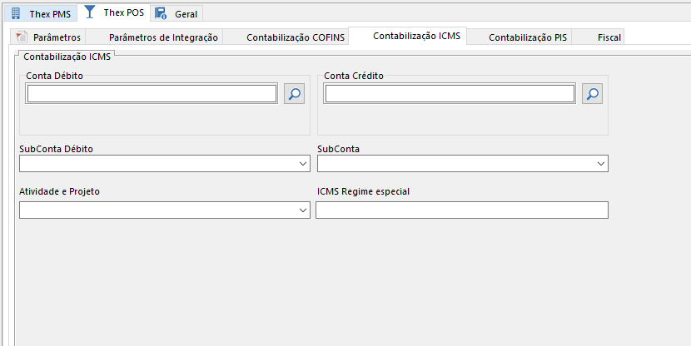
Task: Click the magnifier icon beside Conta Débito
Action: click(x=294, y=94)
